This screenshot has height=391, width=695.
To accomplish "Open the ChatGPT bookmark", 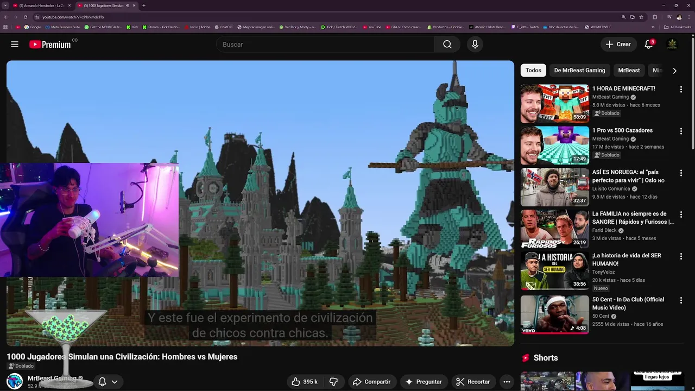I will click(224, 27).
